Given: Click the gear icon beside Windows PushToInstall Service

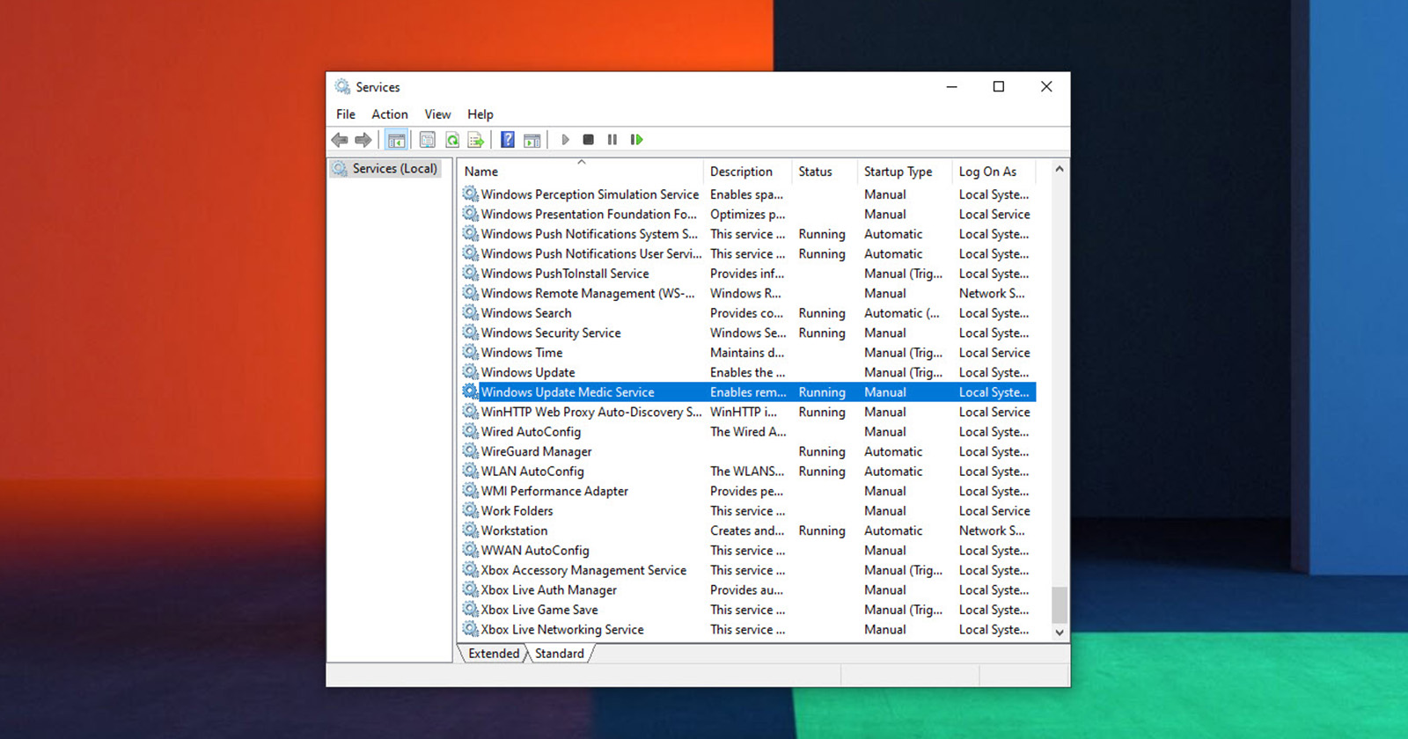Looking at the screenshot, I should tap(471, 273).
